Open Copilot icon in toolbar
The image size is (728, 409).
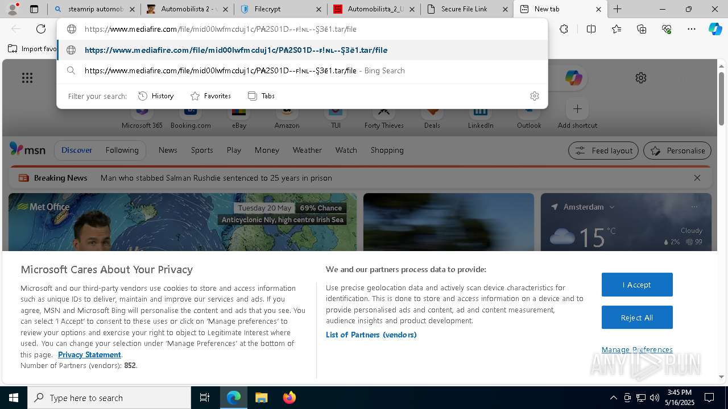[715, 29]
